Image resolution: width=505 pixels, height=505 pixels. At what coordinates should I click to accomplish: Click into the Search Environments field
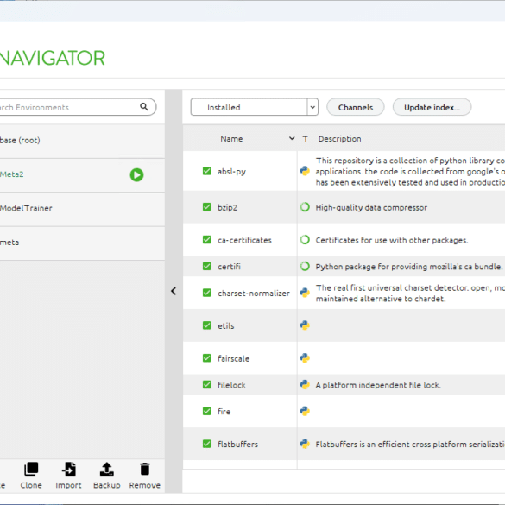click(x=68, y=107)
